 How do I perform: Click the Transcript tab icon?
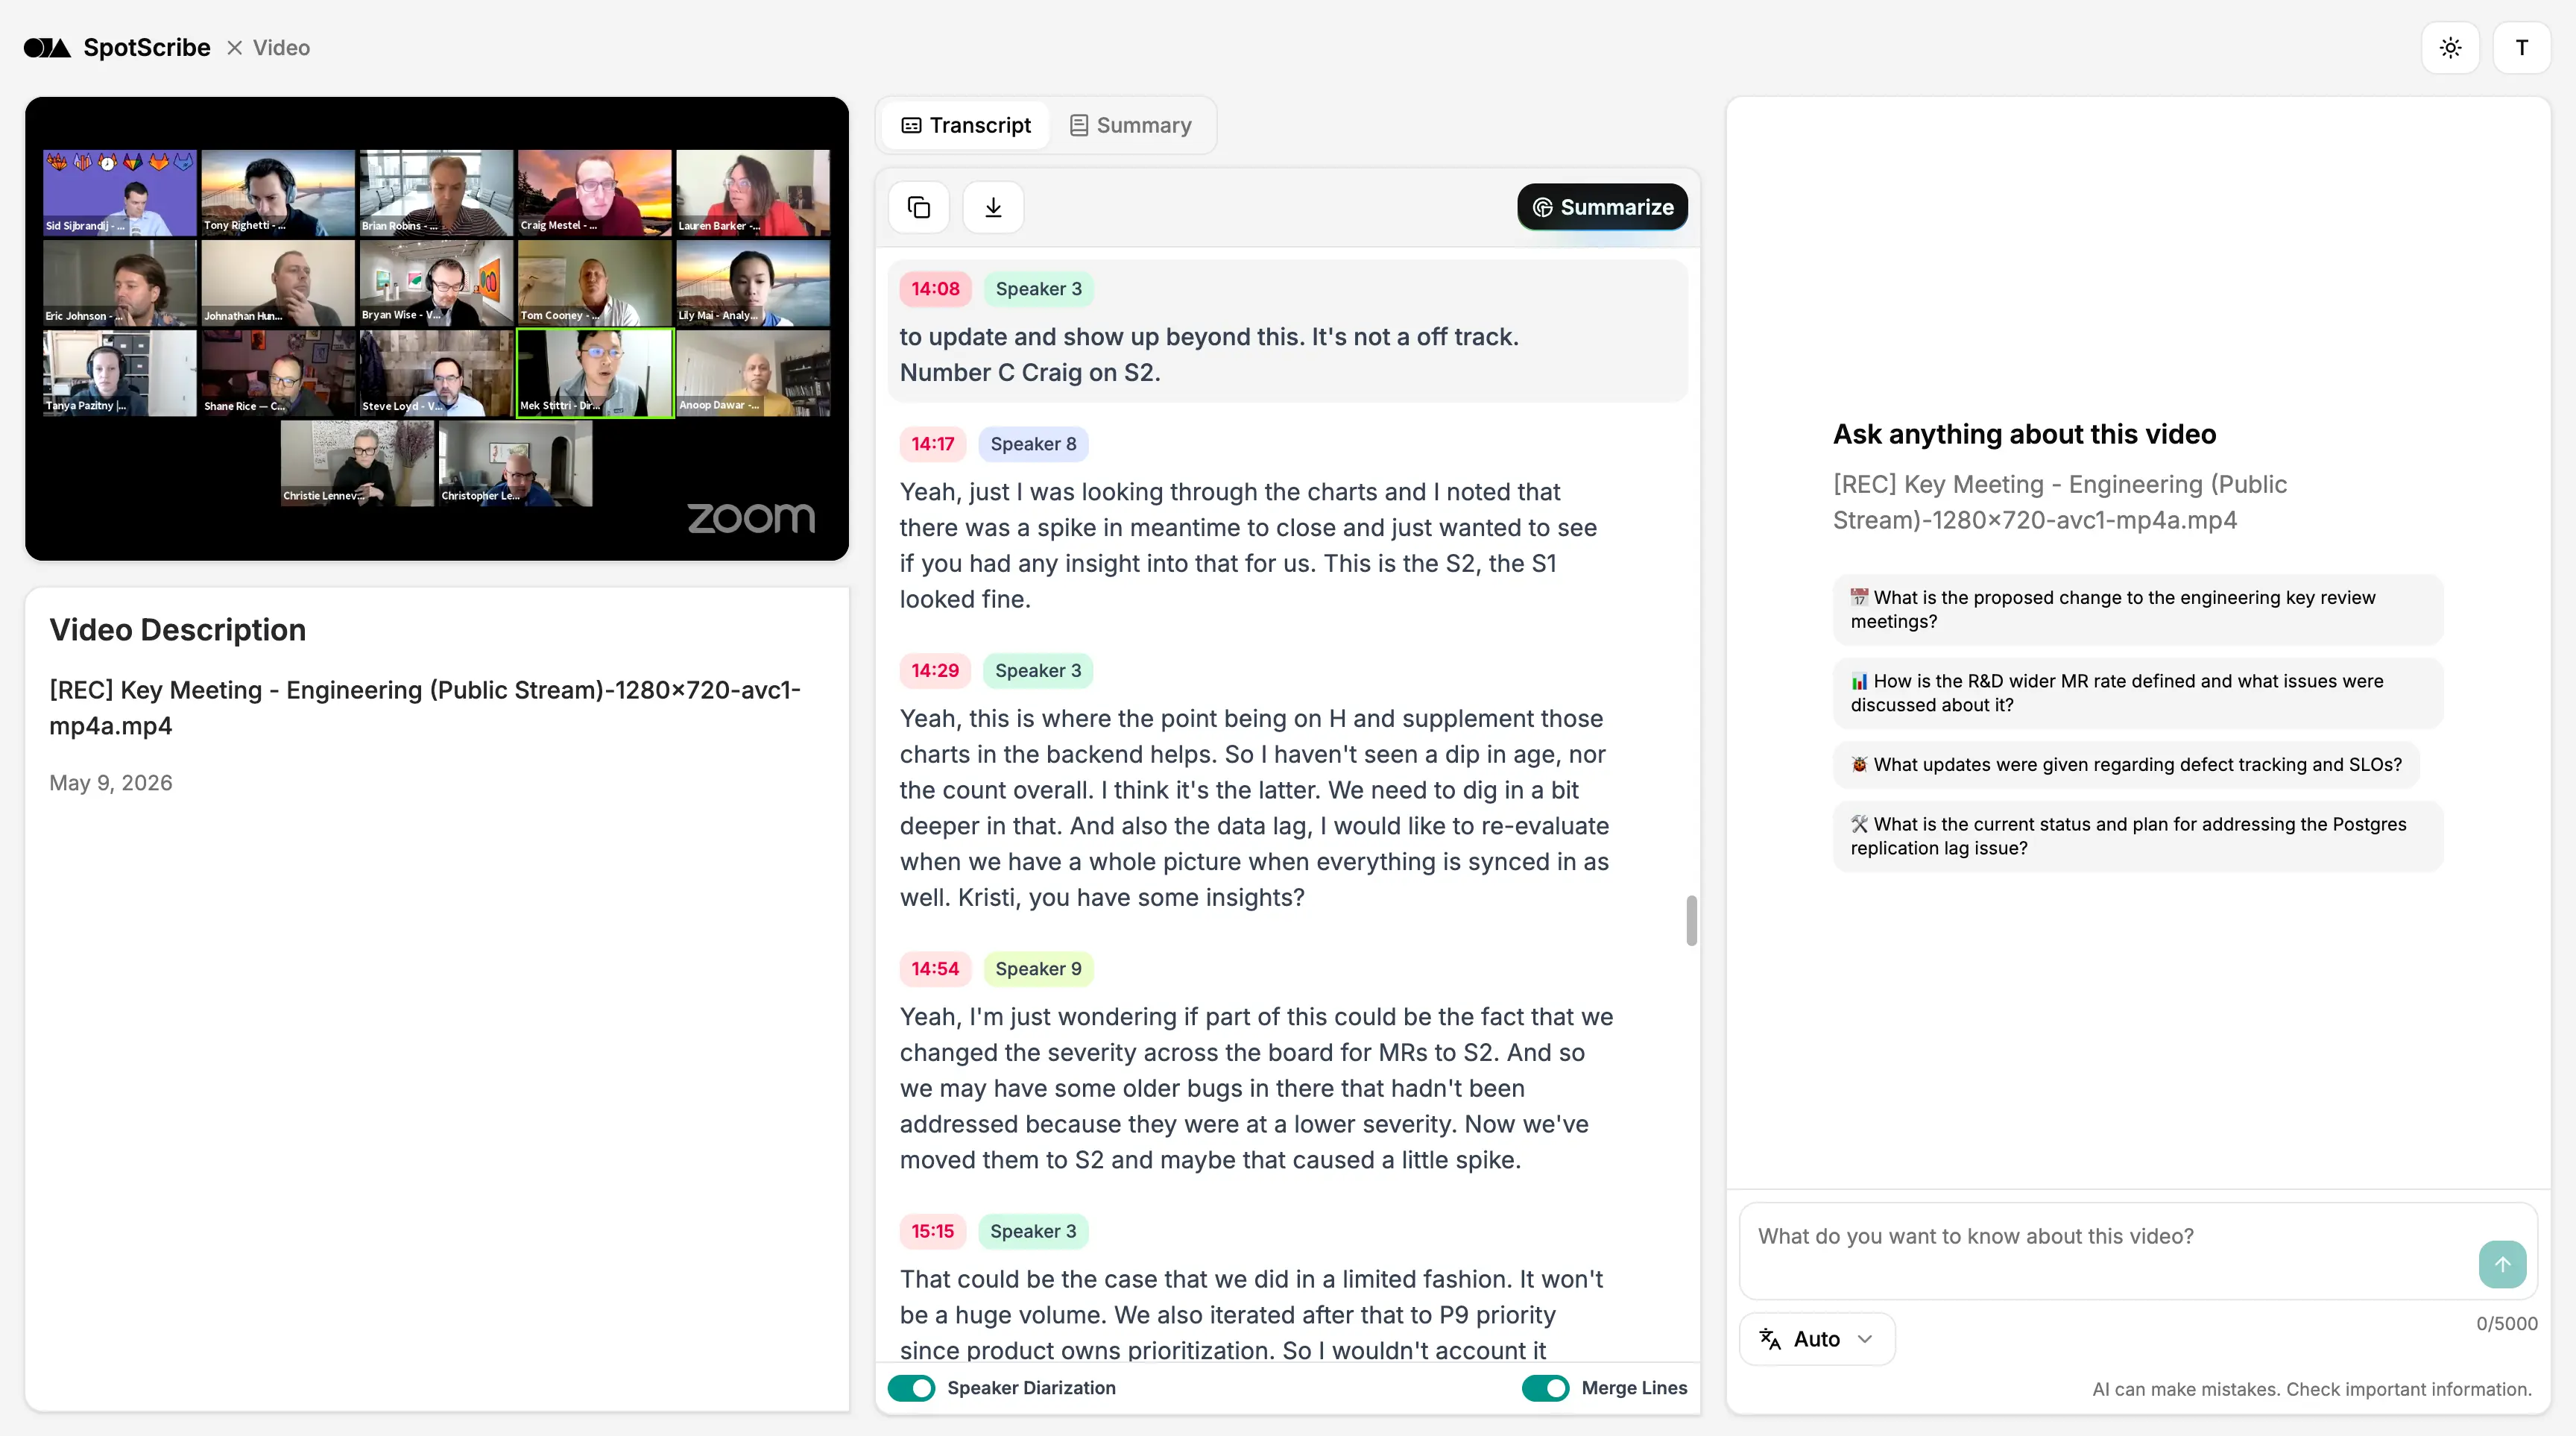coord(911,125)
